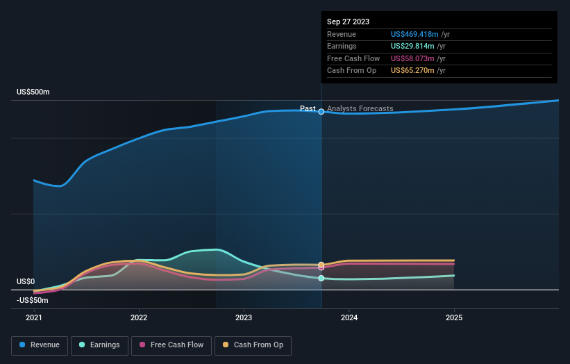The width and height of the screenshot is (570, 364).
Task: Click the Free Cash Flow label in tooltip
Action: (x=353, y=58)
